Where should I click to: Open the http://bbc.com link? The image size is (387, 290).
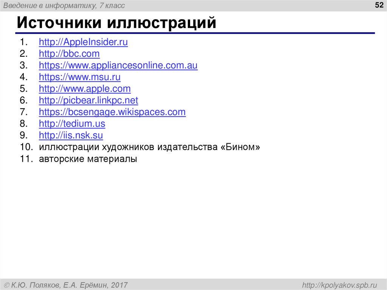pyautogui.click(x=69, y=54)
